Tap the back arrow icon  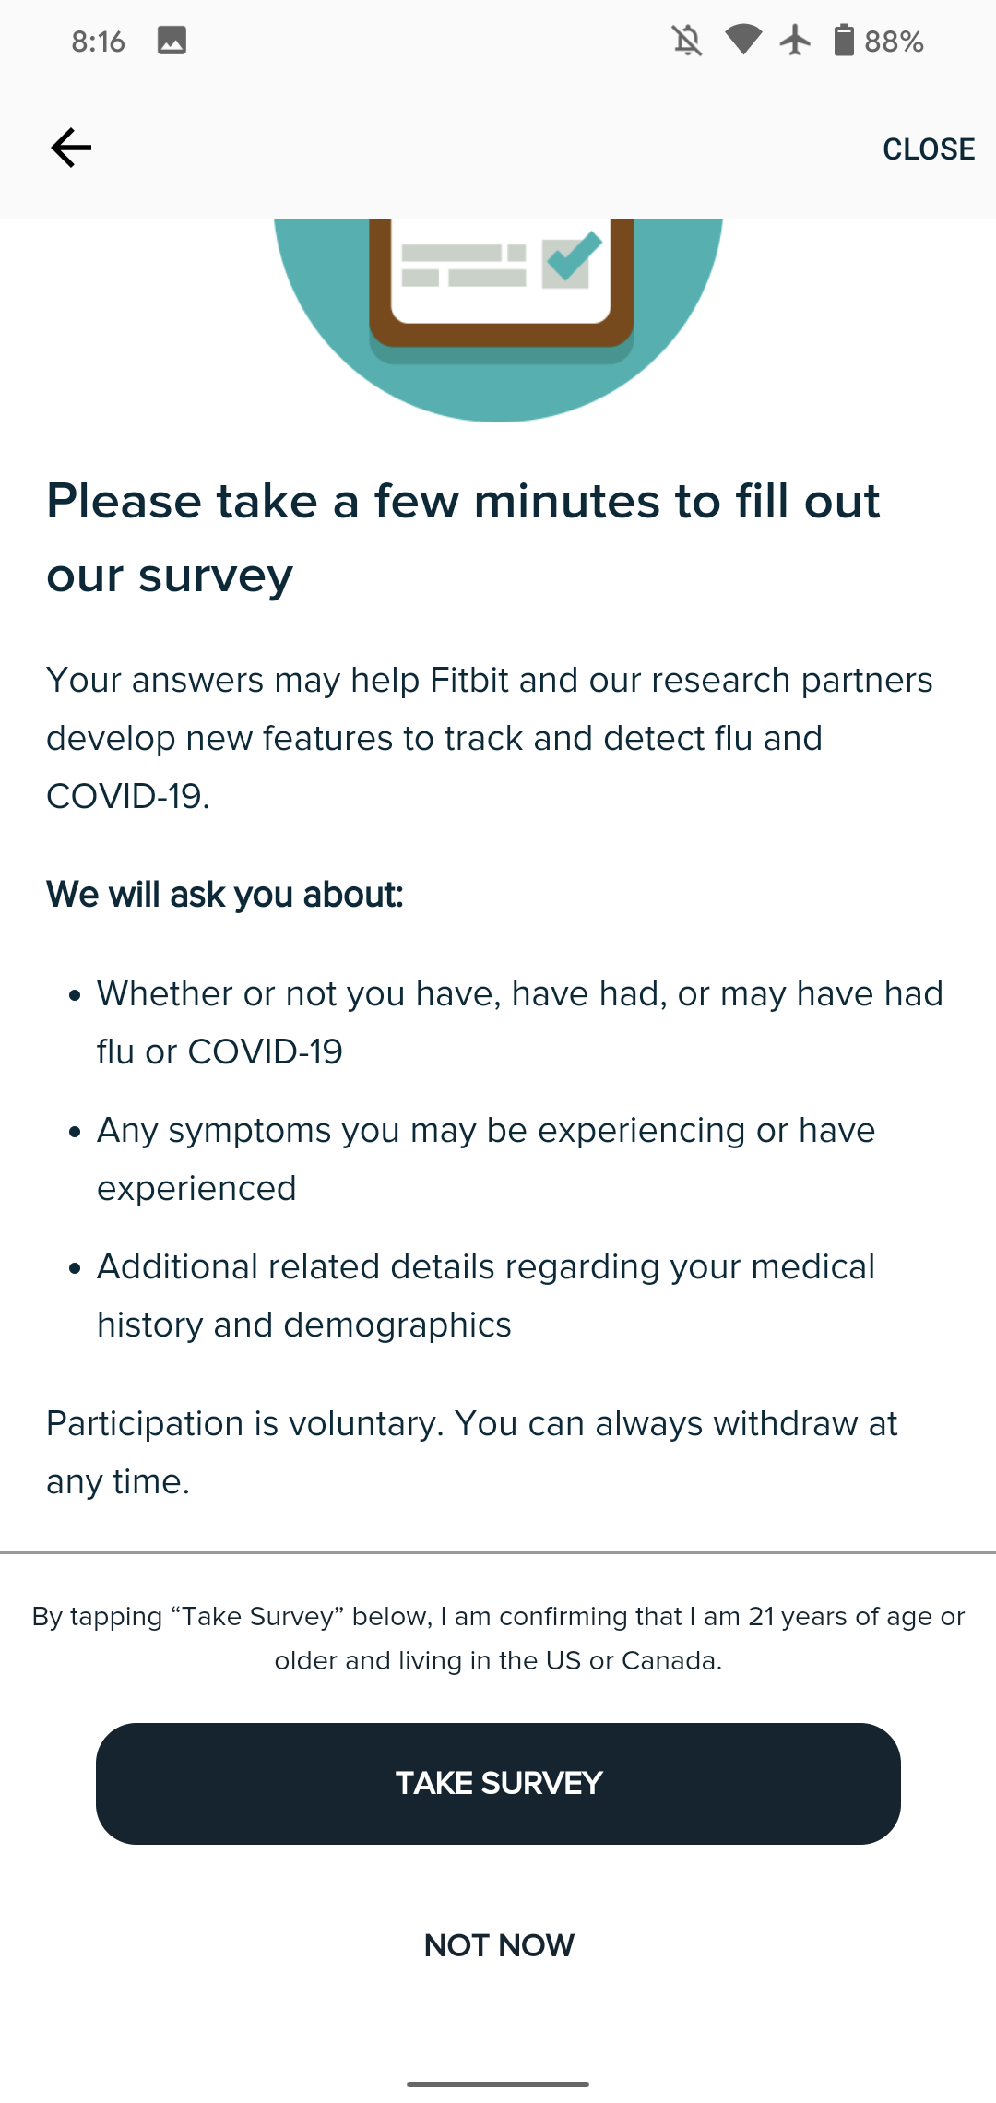71,148
